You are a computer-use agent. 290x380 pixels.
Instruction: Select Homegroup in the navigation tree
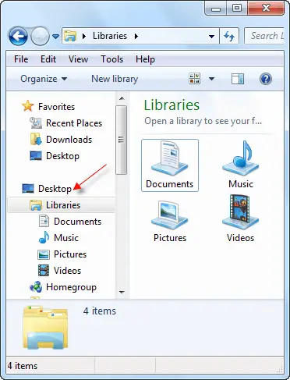(63, 287)
